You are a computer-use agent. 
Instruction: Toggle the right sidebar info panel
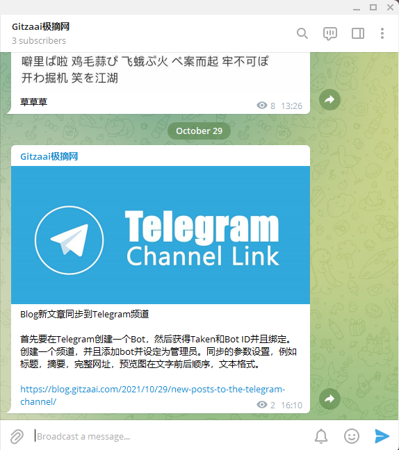(358, 33)
